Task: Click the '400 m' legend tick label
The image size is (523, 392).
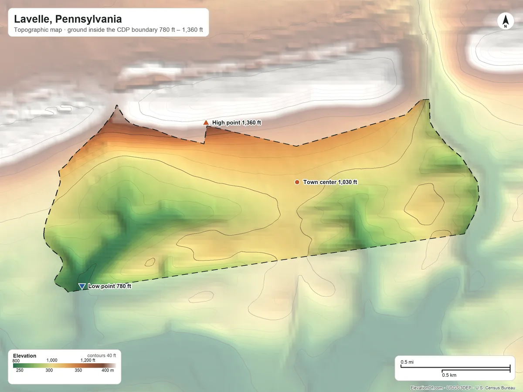Action: [x=107, y=371]
